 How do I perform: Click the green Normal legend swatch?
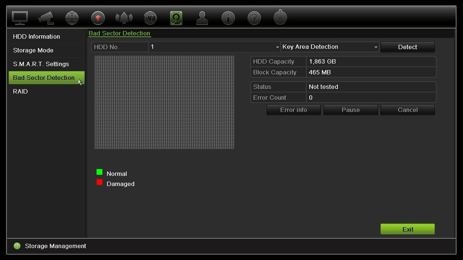[99, 172]
